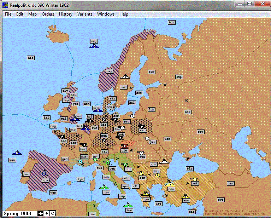The image size is (271, 218).
Task: Select the English fleet in lon
Action: pyautogui.click(x=75, y=119)
